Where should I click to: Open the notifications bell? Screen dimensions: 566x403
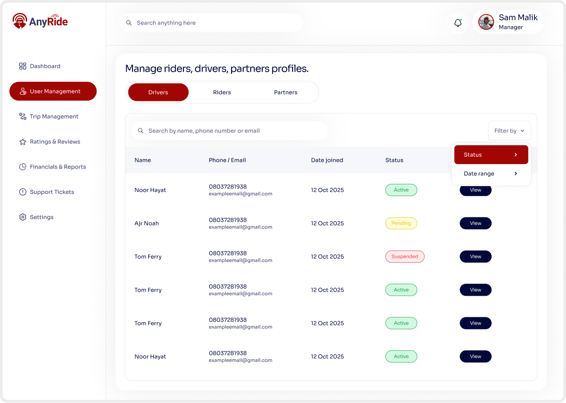pyautogui.click(x=458, y=23)
